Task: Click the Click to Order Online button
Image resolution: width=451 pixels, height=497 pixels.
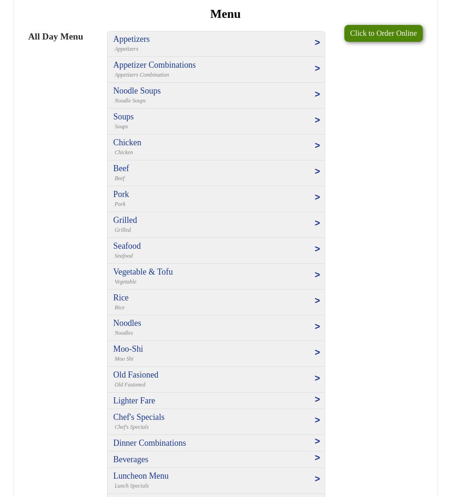Action: tap(383, 33)
